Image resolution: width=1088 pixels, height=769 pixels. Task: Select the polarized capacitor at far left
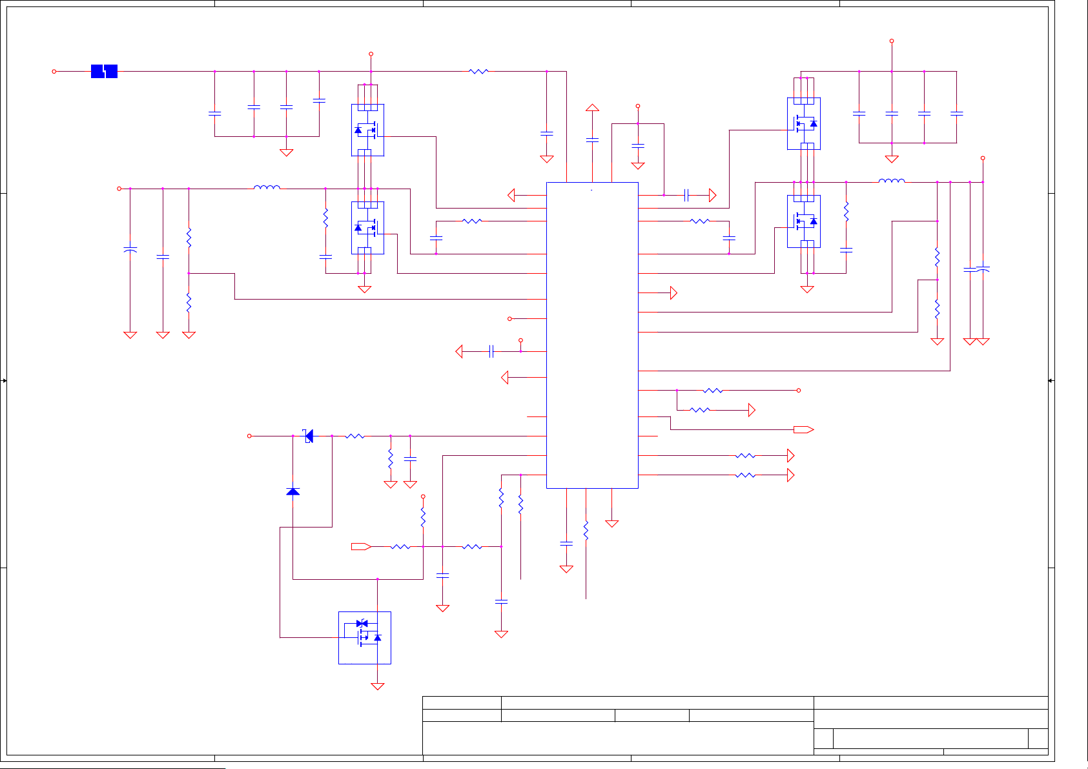(130, 249)
